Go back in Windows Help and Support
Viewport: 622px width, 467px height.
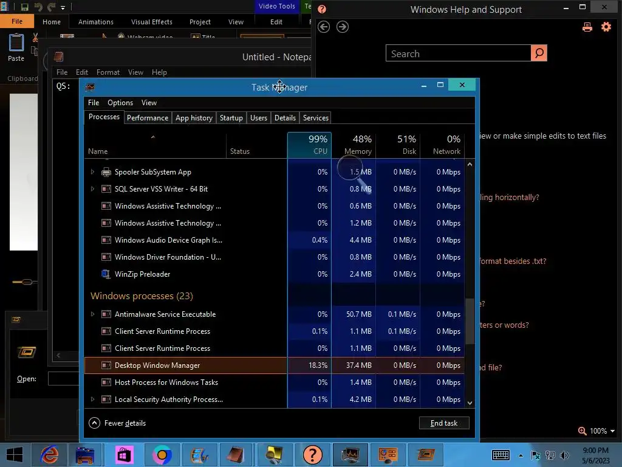click(324, 27)
